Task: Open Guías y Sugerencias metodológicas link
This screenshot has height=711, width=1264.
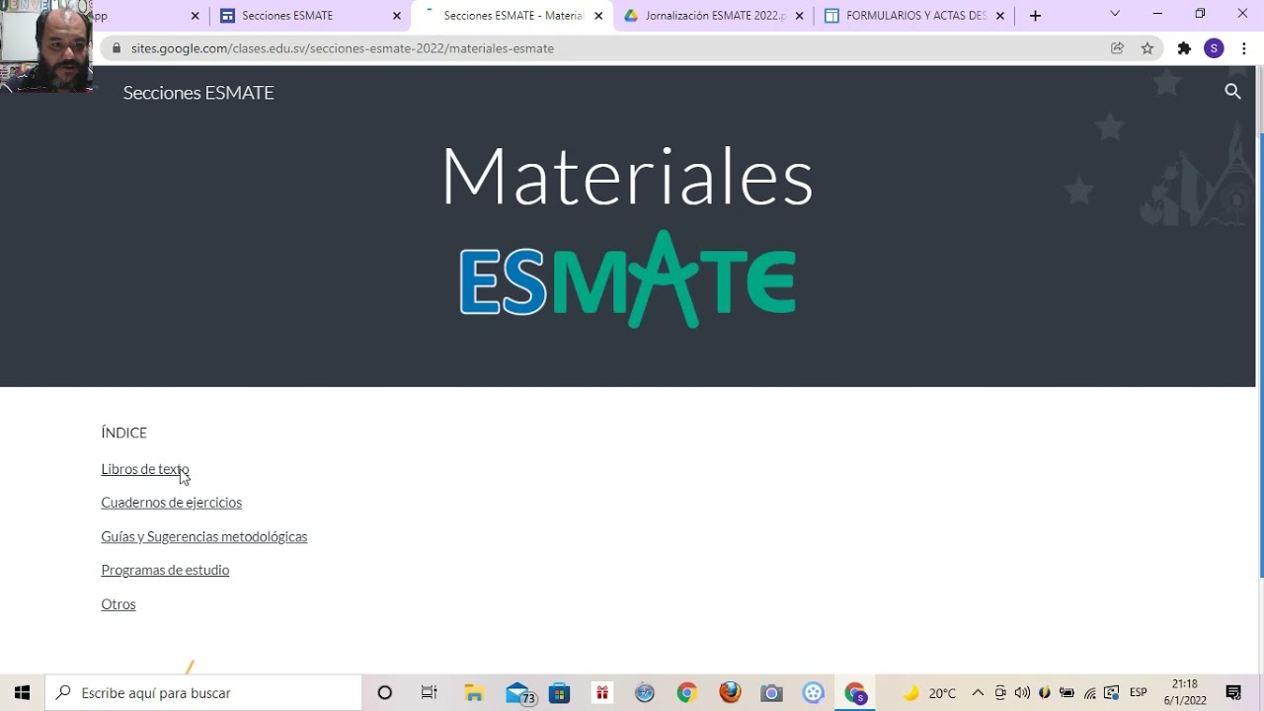Action: [204, 536]
